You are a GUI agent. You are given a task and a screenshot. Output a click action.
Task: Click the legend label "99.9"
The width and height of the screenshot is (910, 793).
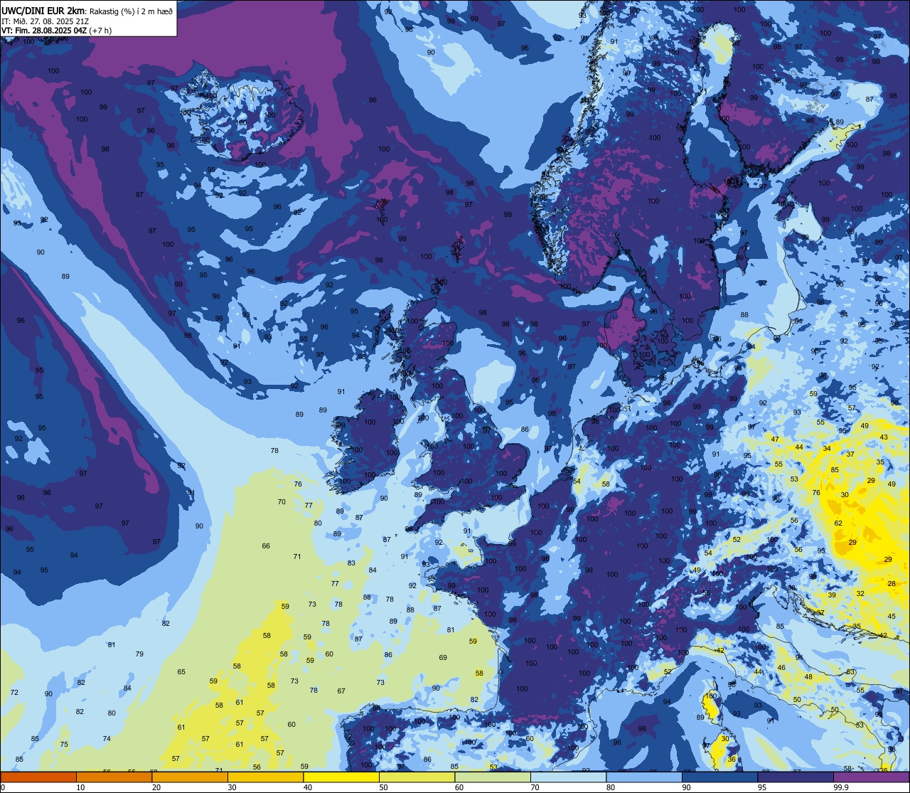coord(842,787)
